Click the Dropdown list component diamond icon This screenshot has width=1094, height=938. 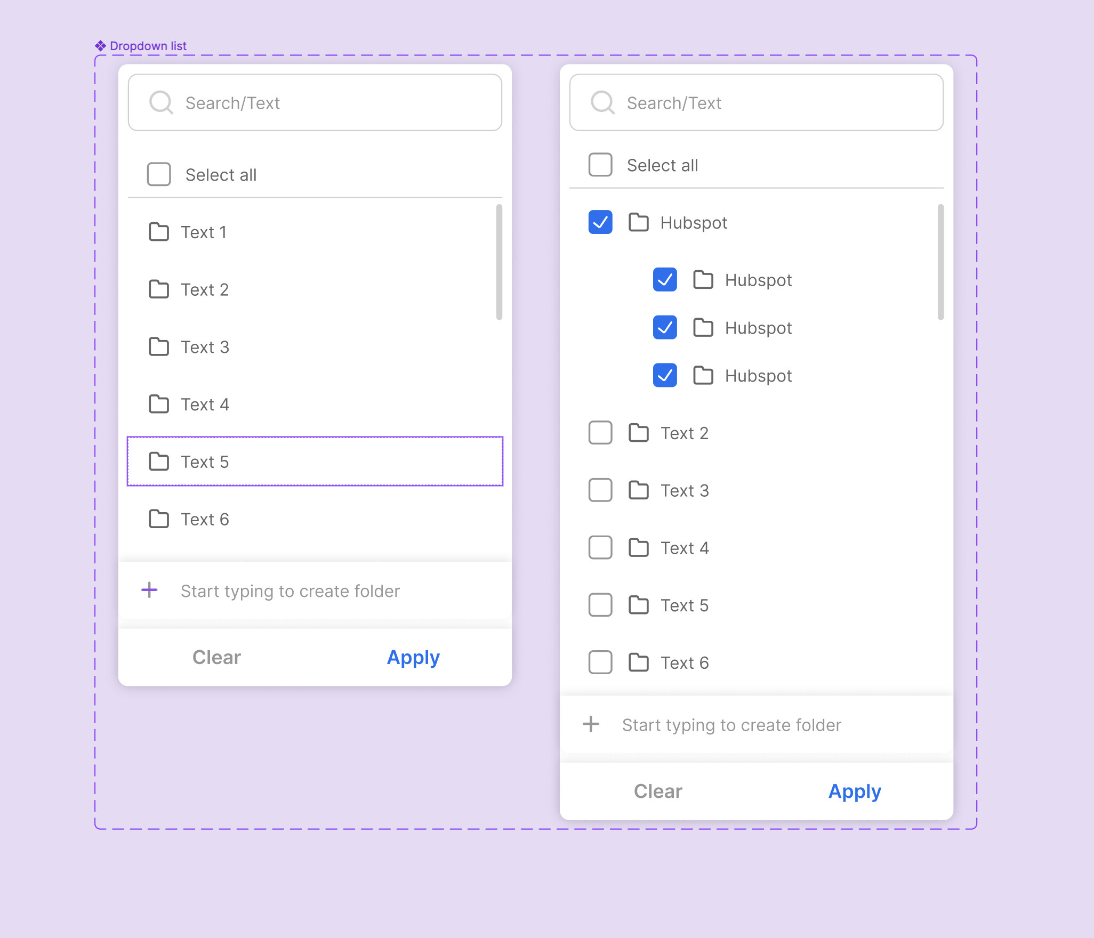point(100,46)
